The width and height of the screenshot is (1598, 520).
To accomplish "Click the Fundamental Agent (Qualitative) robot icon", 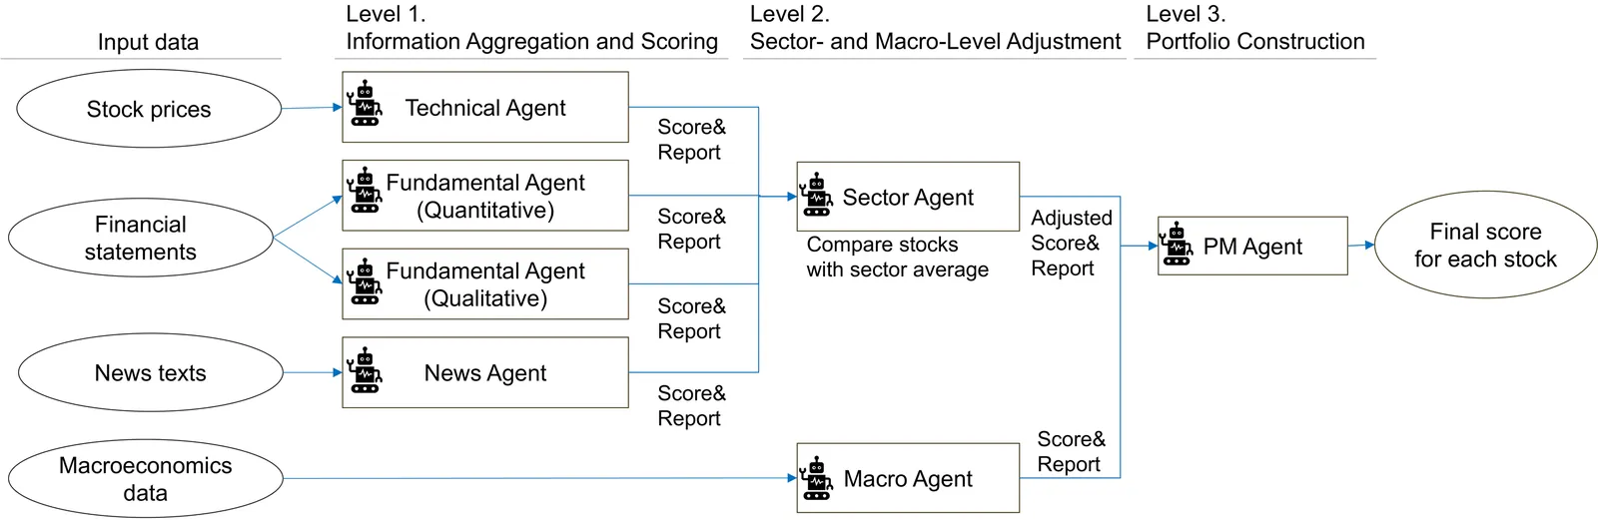I will click(x=365, y=281).
